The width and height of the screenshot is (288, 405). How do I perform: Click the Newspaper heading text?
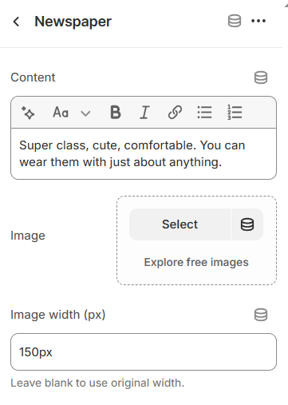pos(73,22)
